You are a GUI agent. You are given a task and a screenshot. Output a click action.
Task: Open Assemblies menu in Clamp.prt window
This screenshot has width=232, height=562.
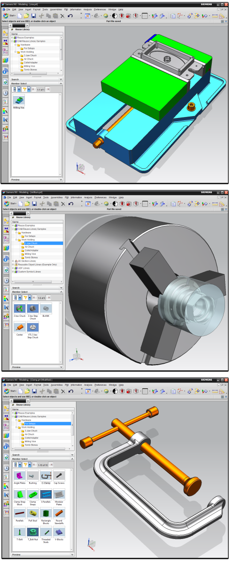56,384
